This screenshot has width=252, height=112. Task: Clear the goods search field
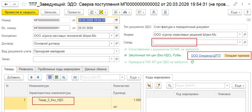pyautogui.click(x=122, y=77)
